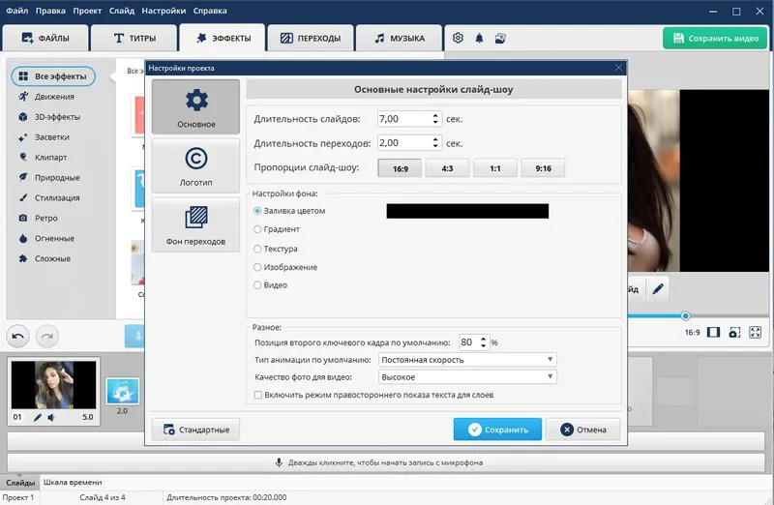The height and width of the screenshot is (505, 774).
Task: Switch to the МУЗЫКА tab
Action: pyautogui.click(x=399, y=38)
